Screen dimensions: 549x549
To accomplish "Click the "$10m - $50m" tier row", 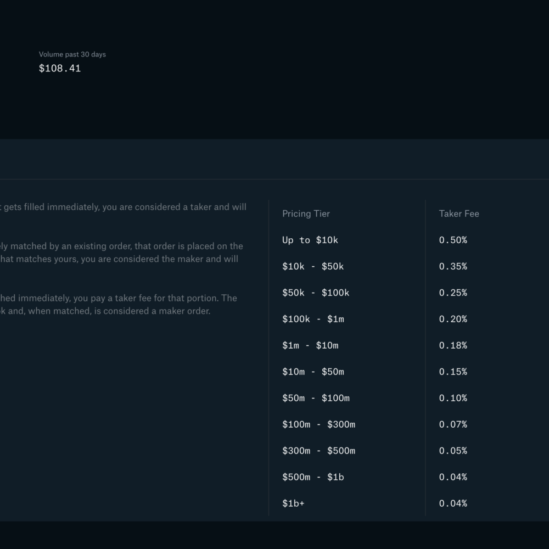I will (313, 372).
